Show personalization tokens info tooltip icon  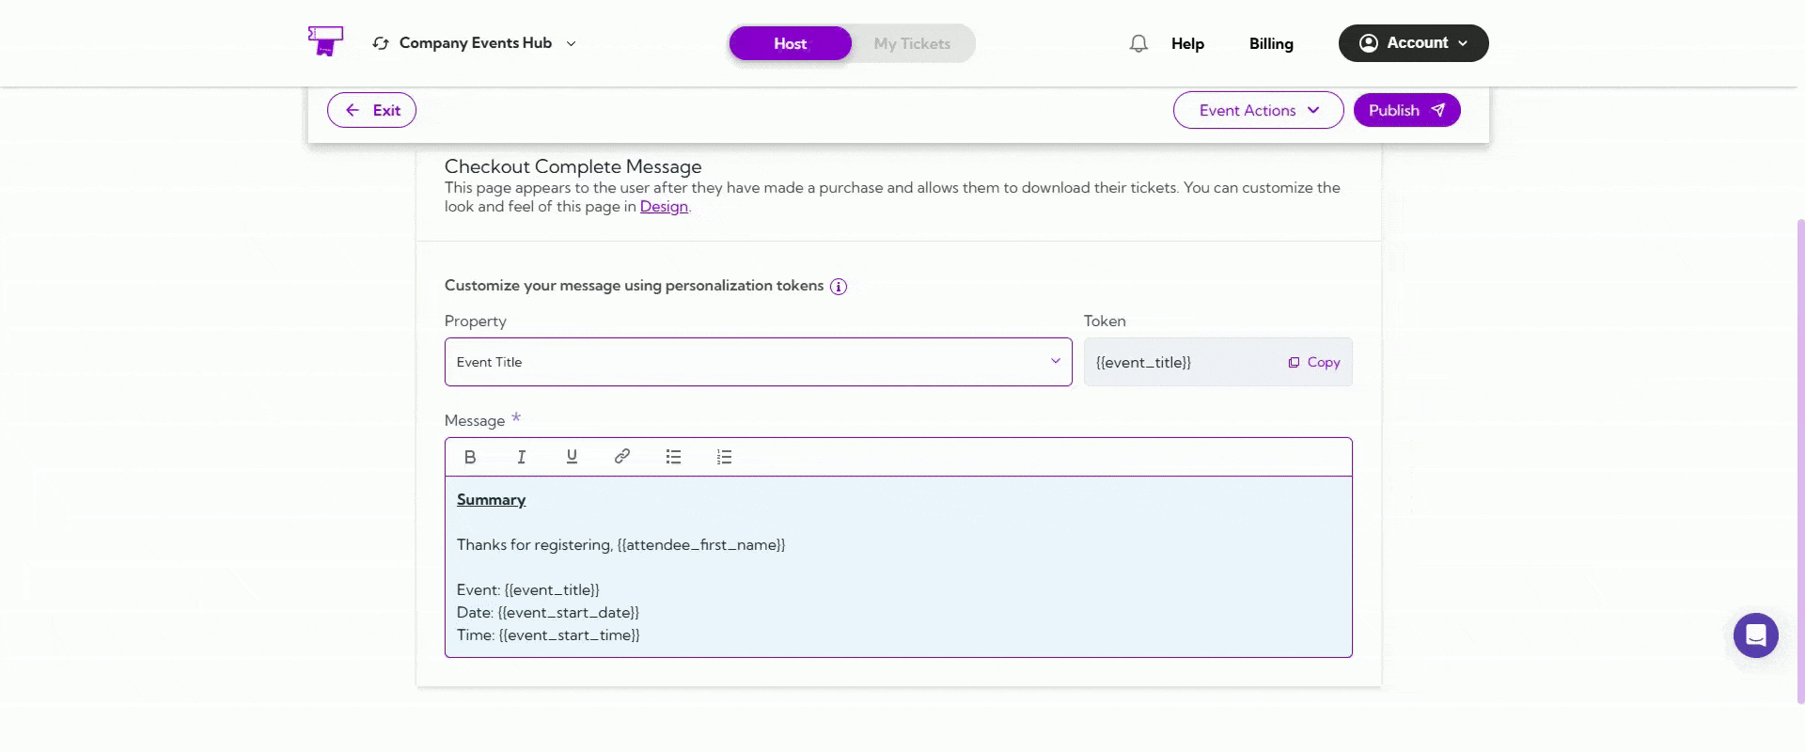(839, 287)
